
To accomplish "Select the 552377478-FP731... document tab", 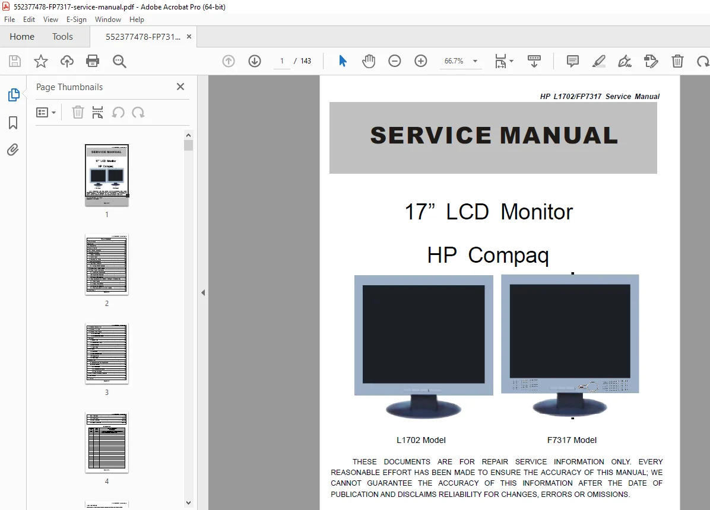I will coord(142,37).
